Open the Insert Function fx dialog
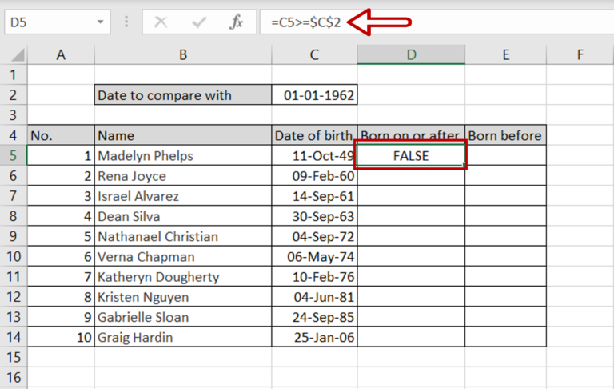The width and height of the screenshot is (614, 389). [237, 22]
